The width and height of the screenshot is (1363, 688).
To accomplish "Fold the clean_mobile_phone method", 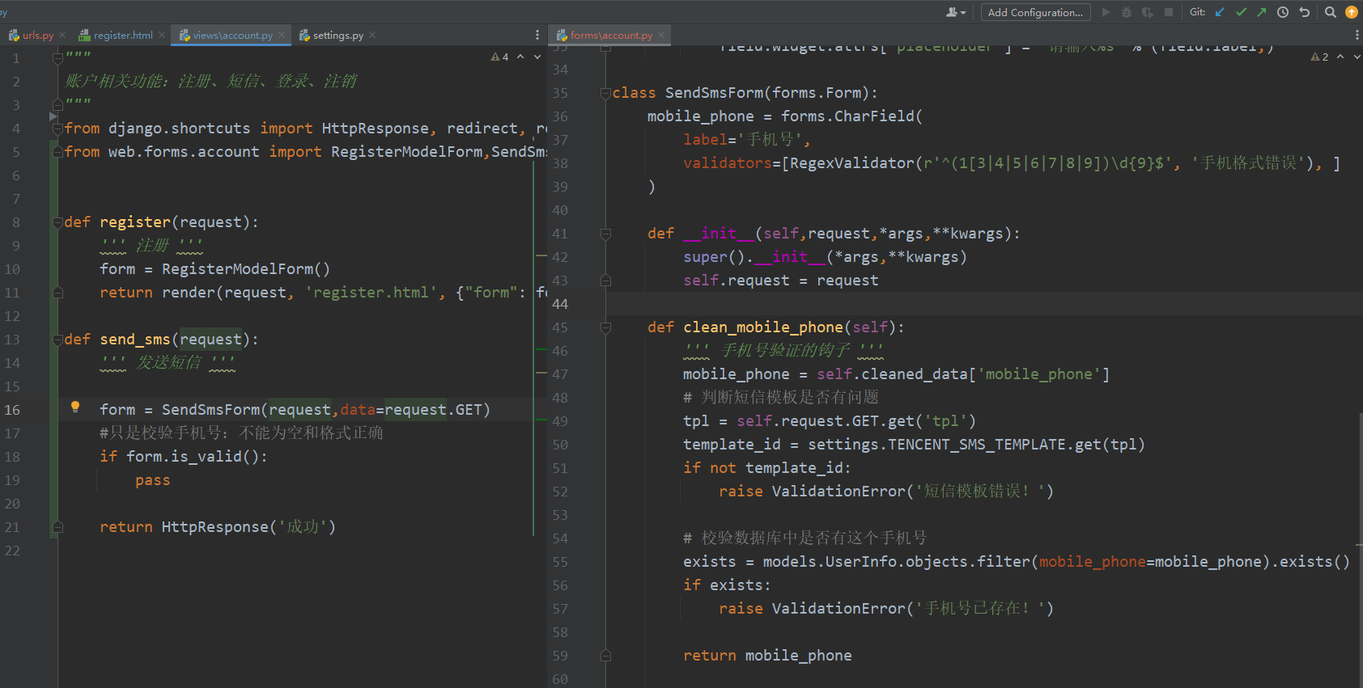I will [605, 327].
